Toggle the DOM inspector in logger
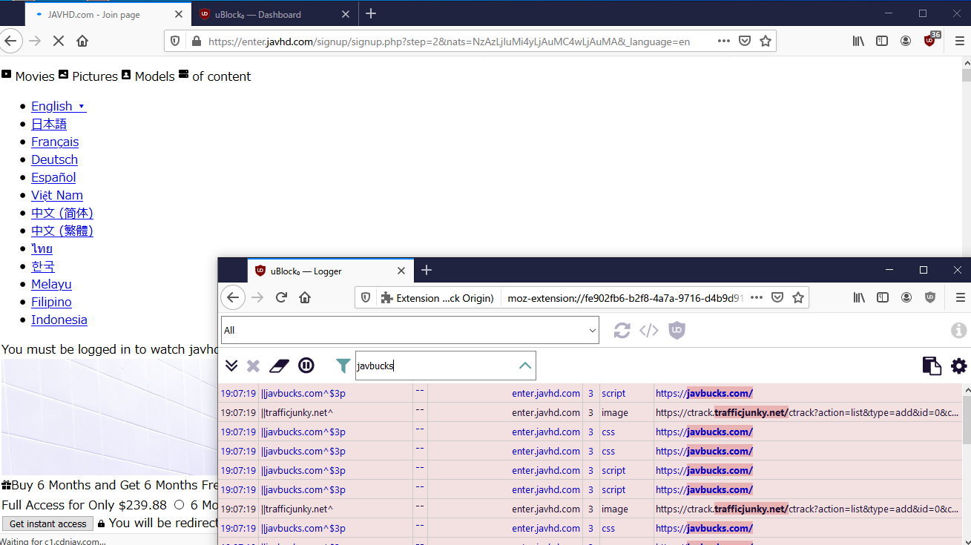 (649, 330)
